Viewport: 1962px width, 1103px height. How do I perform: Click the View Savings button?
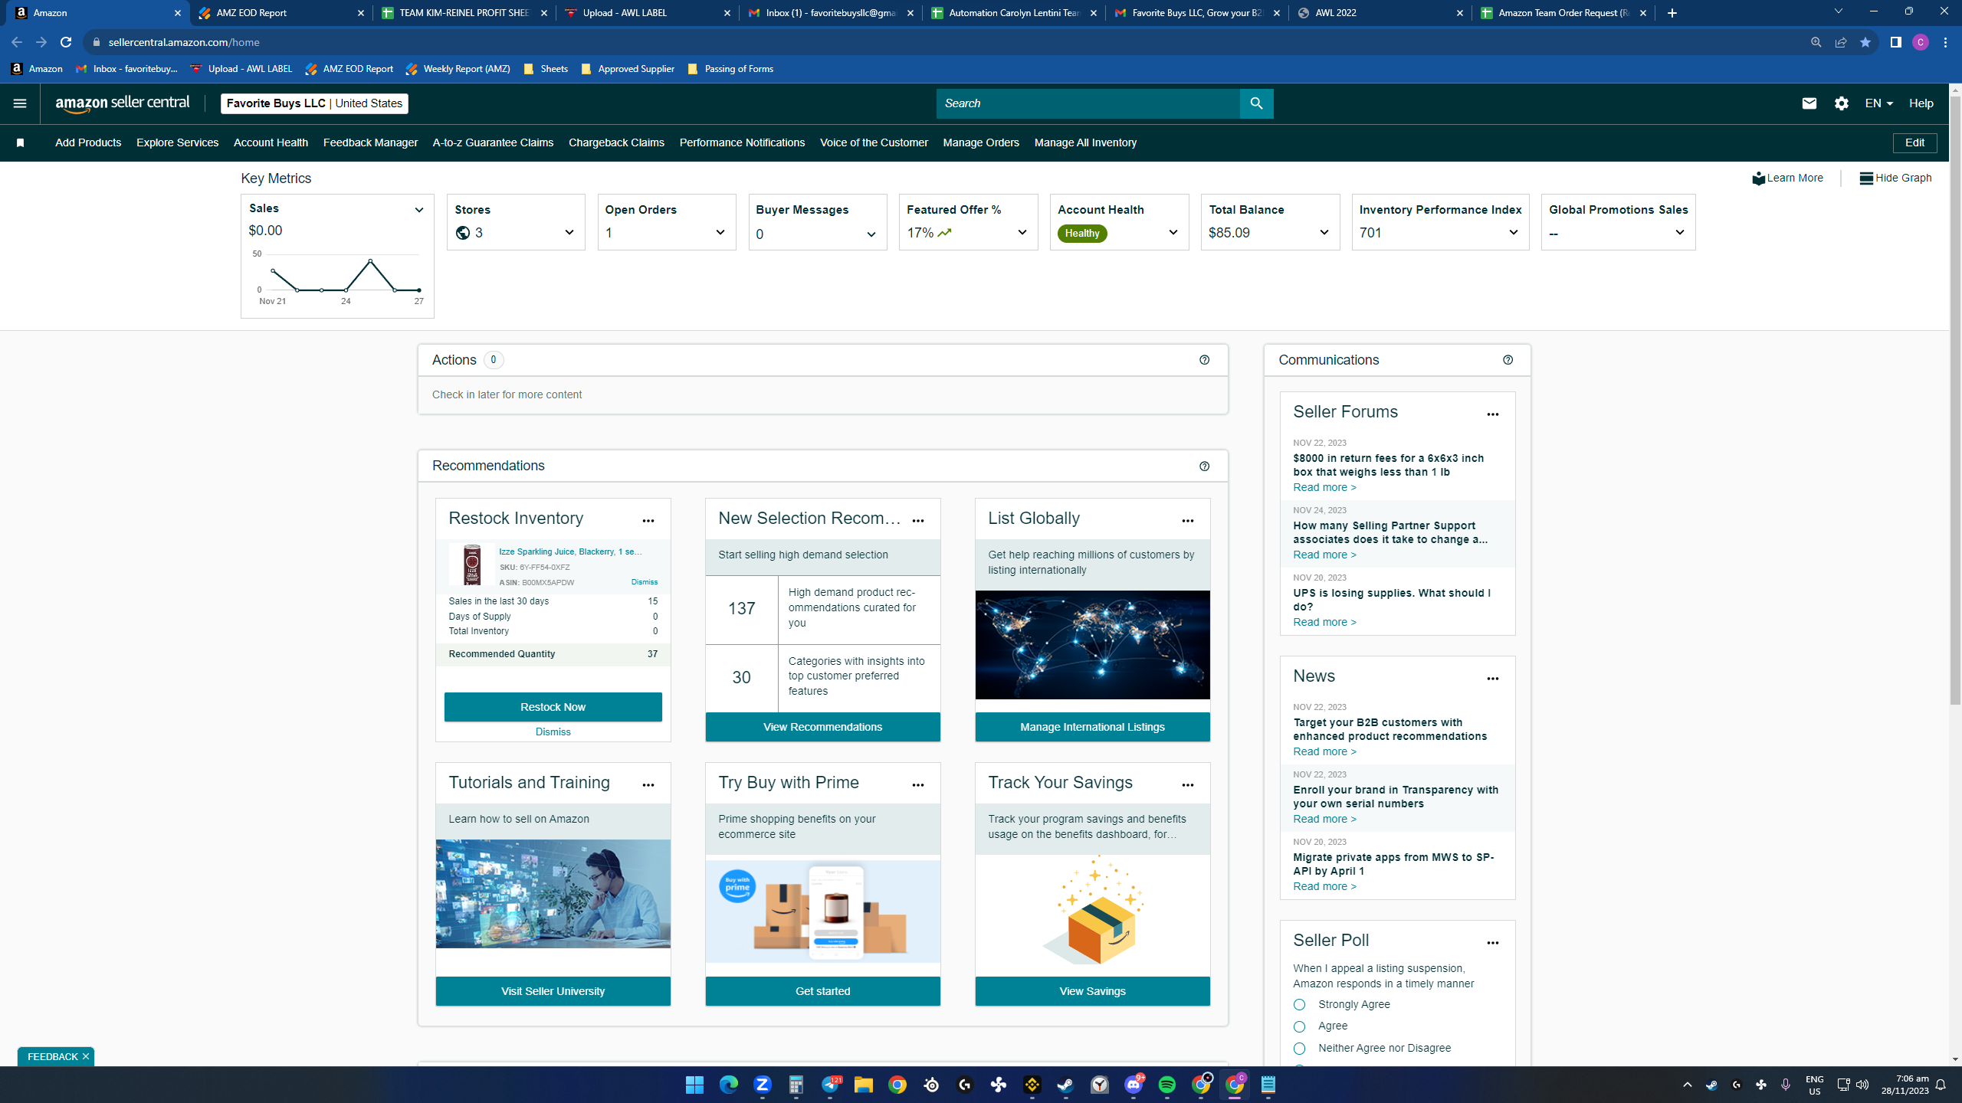click(1093, 991)
